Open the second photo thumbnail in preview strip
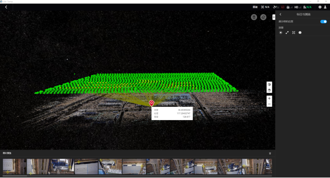This screenshot has width=330, height=178. click(38, 167)
